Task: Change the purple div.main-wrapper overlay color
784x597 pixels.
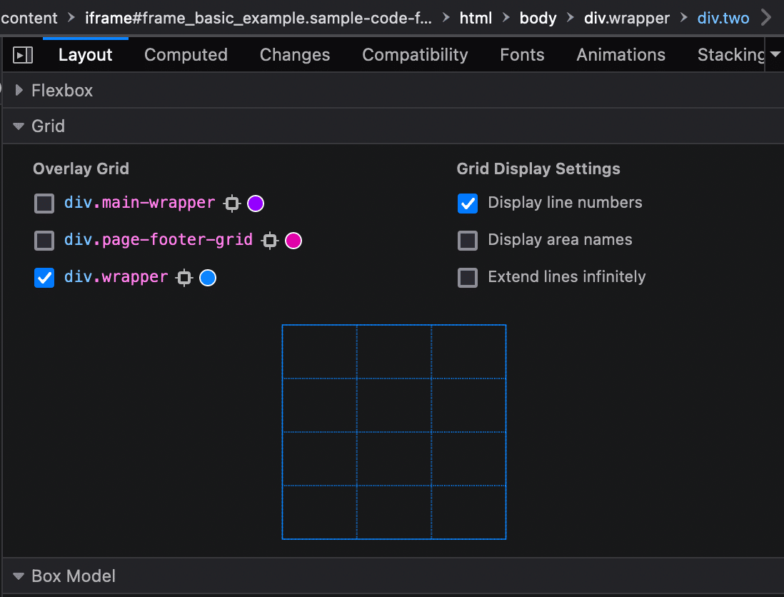Action: (256, 204)
